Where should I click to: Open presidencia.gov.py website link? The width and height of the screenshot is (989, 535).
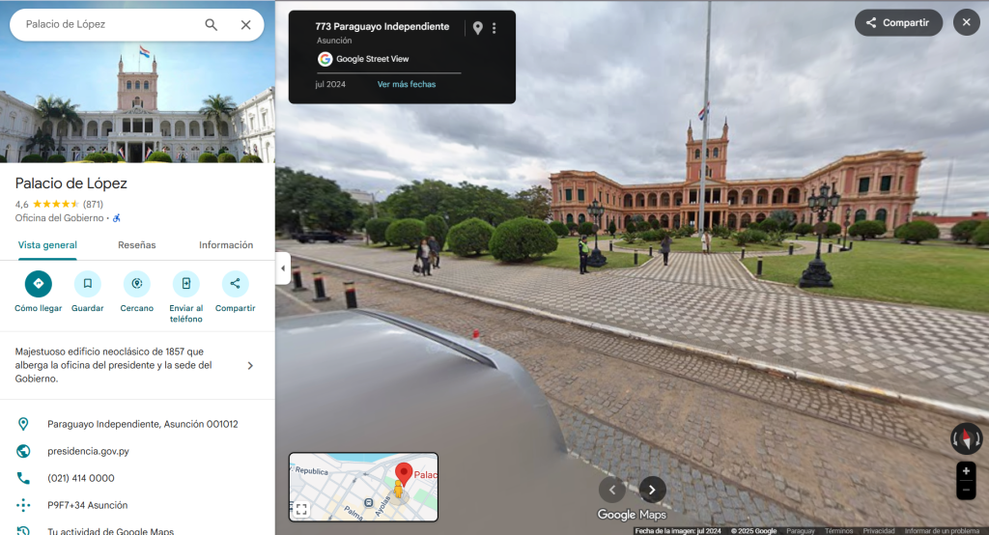click(x=88, y=451)
